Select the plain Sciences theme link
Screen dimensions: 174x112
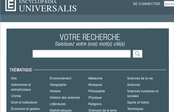(x=133, y=85)
